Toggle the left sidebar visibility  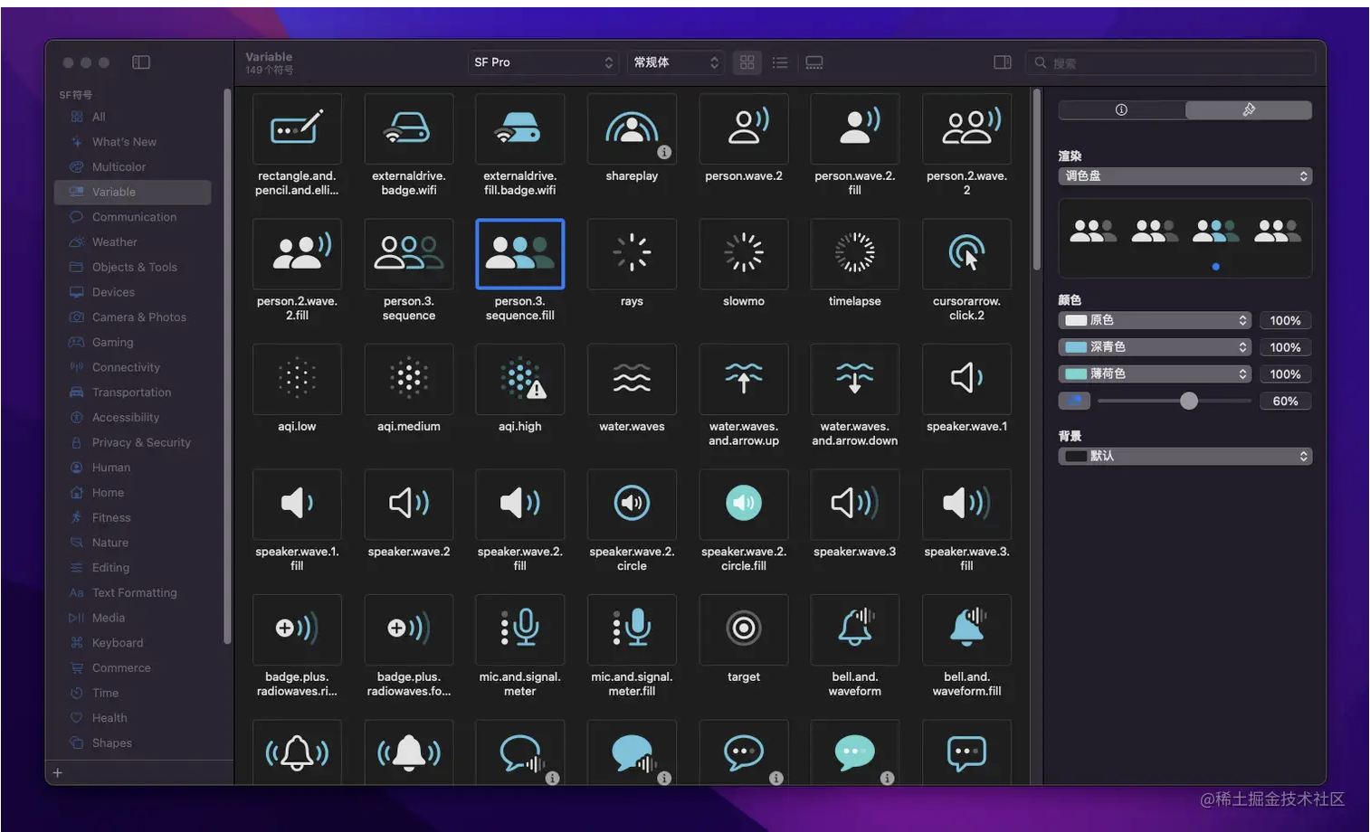coord(141,62)
